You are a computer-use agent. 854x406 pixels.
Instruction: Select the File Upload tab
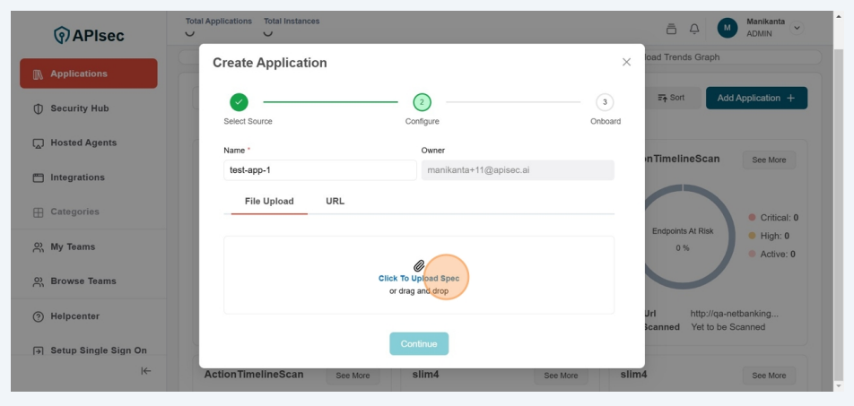pyautogui.click(x=269, y=201)
